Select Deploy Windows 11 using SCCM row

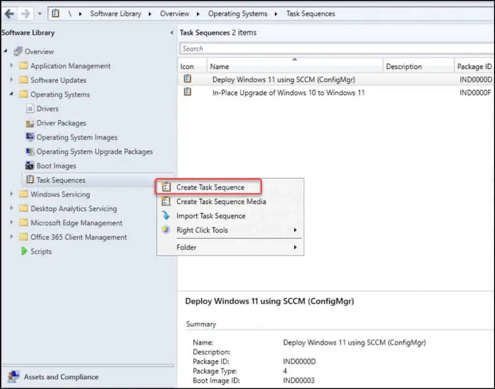pos(336,80)
